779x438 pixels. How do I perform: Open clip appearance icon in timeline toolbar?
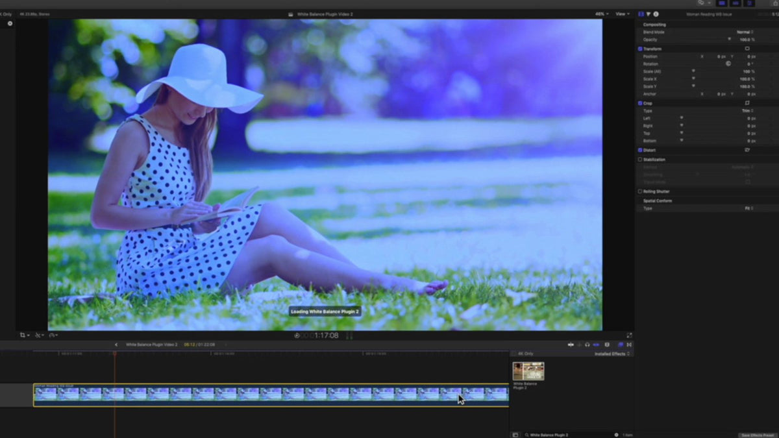click(608, 345)
